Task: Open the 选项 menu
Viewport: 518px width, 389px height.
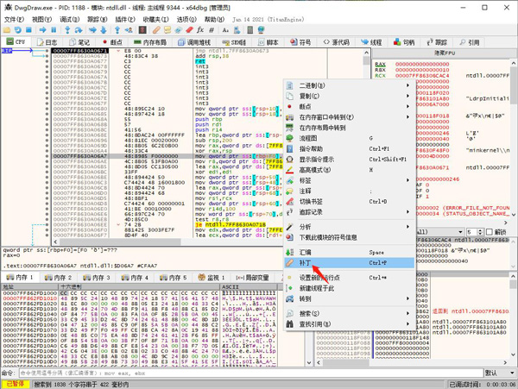Action: tap(186, 20)
